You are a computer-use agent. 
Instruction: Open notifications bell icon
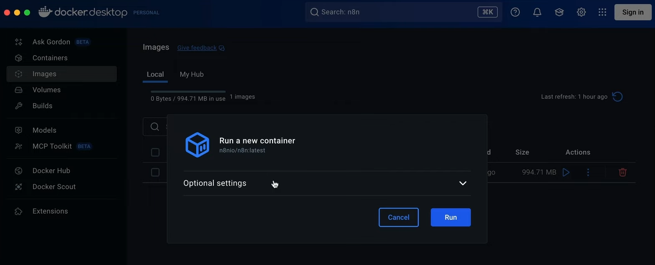537,12
